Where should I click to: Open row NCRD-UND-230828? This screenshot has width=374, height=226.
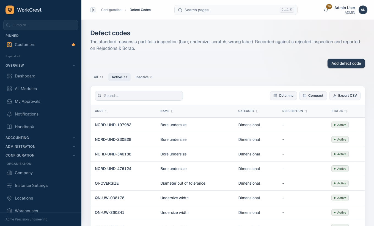point(228,139)
